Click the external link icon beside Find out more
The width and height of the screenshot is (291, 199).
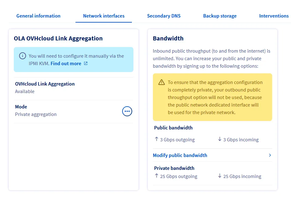click(86, 64)
